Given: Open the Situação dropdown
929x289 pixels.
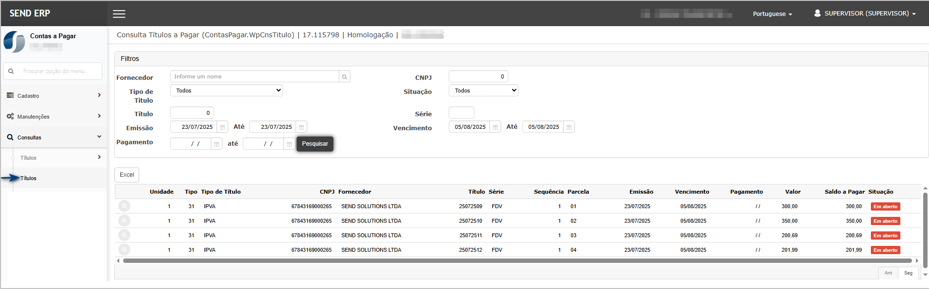Looking at the screenshot, I should click(484, 91).
